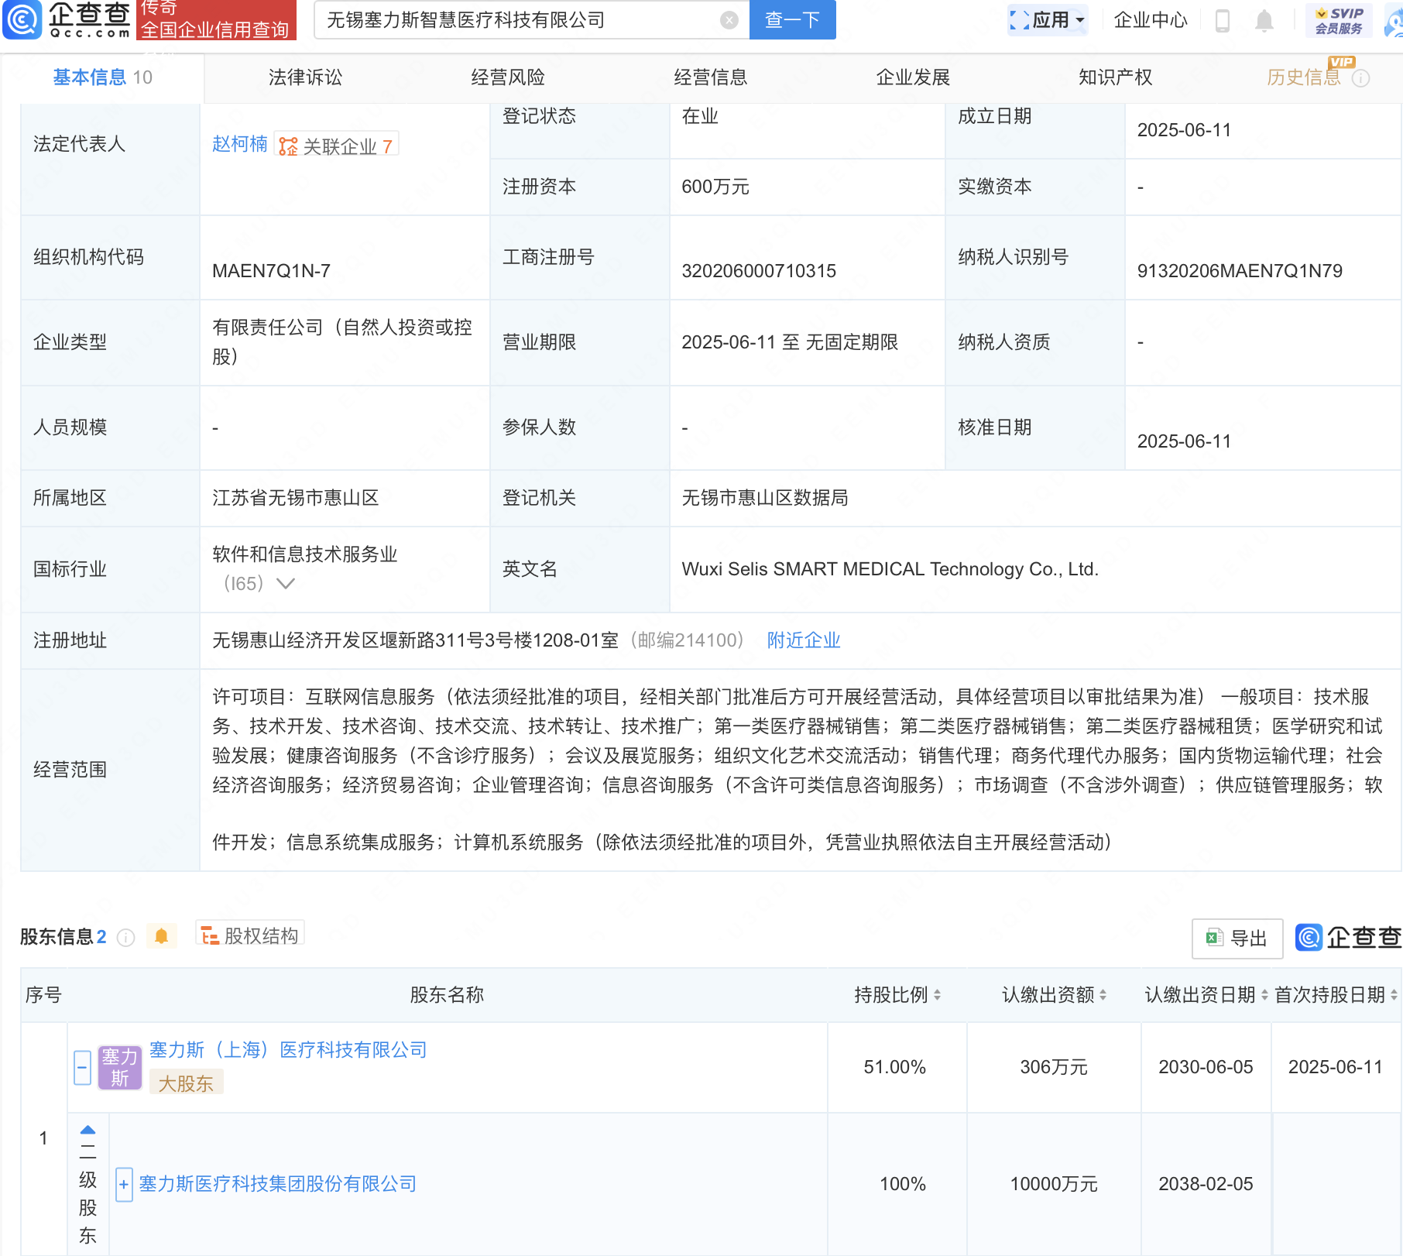The width and height of the screenshot is (1403, 1256).
Task: Switch to 基本信息 tab
Action: coord(102,77)
